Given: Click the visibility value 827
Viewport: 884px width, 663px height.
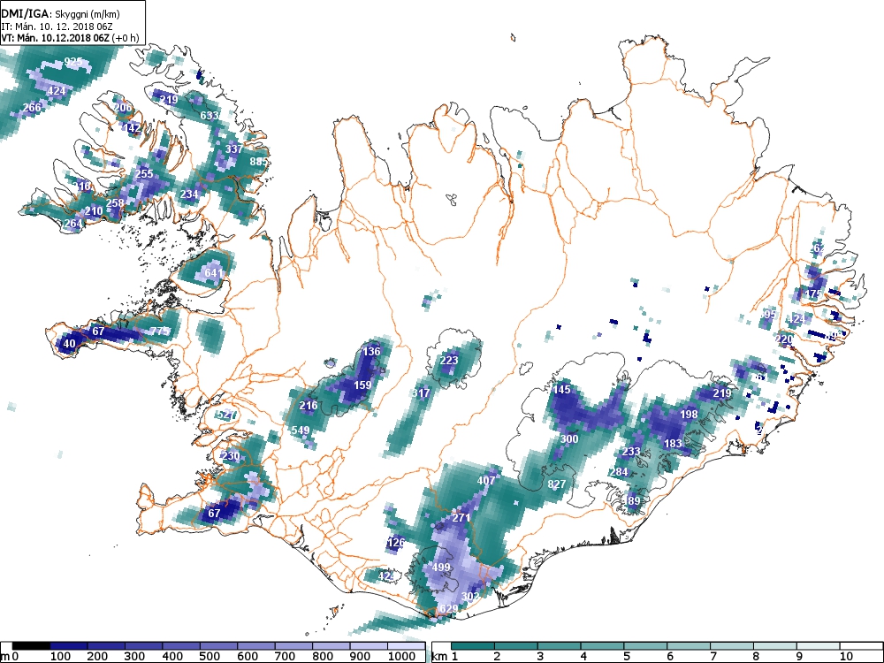Looking at the screenshot, I should coord(556,484).
